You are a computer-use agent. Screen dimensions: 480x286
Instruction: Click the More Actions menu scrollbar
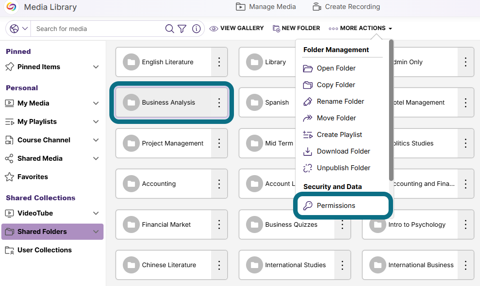click(391, 110)
